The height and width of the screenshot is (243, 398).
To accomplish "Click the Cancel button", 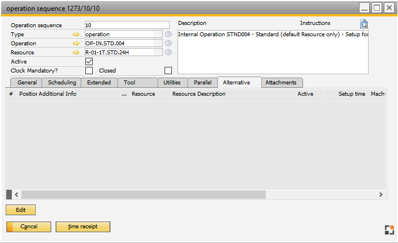I will pyautogui.click(x=29, y=227).
